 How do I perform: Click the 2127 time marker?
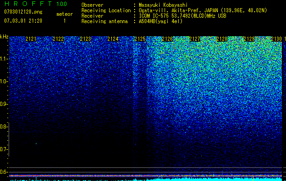point(195,39)
